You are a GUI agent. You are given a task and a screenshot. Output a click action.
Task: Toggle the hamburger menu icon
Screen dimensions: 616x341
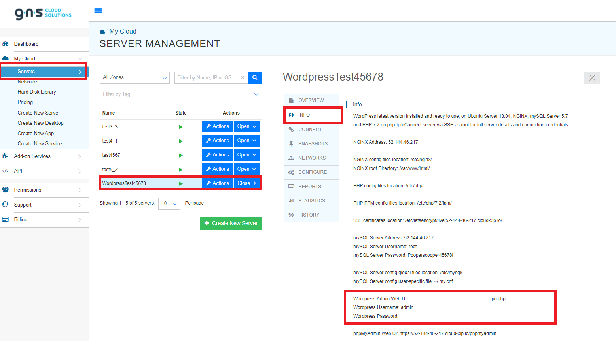(98, 10)
